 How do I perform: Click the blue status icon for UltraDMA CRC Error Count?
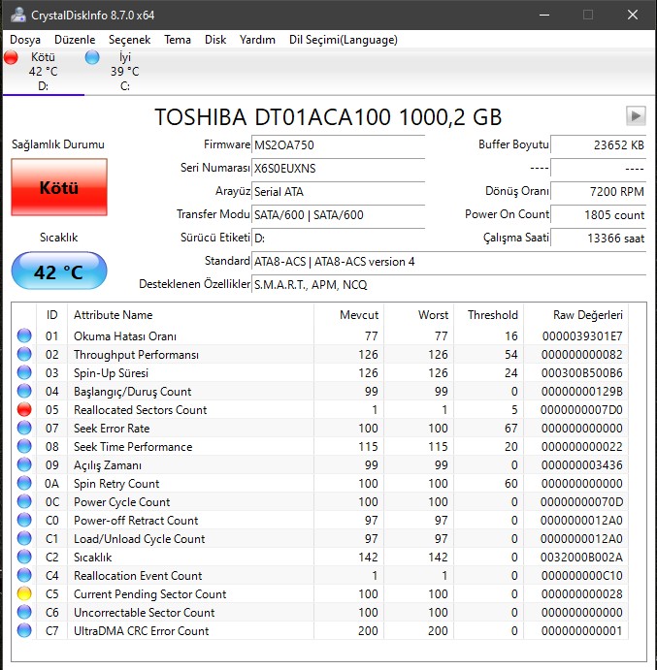tap(24, 631)
